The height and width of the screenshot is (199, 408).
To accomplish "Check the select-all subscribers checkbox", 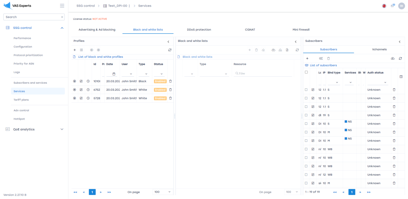I will coord(306,72).
